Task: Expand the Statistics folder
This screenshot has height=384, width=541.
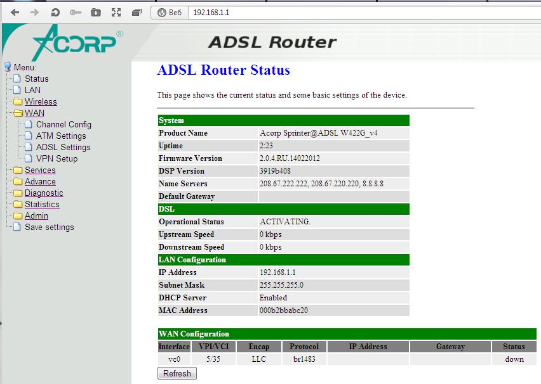Action: [x=42, y=204]
